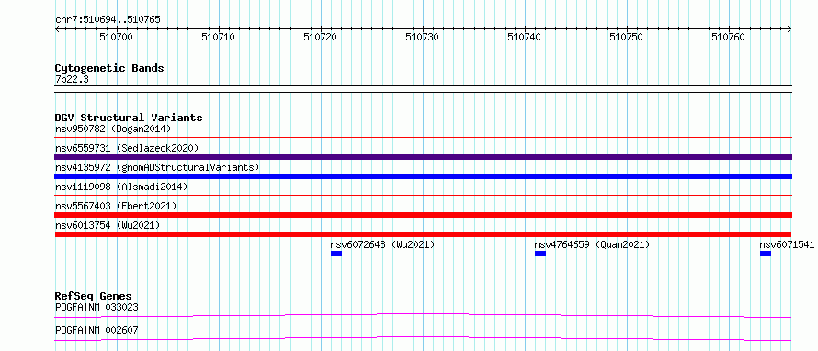
Task: Click the thick red nsv6013754 bar
Action: click(x=424, y=234)
